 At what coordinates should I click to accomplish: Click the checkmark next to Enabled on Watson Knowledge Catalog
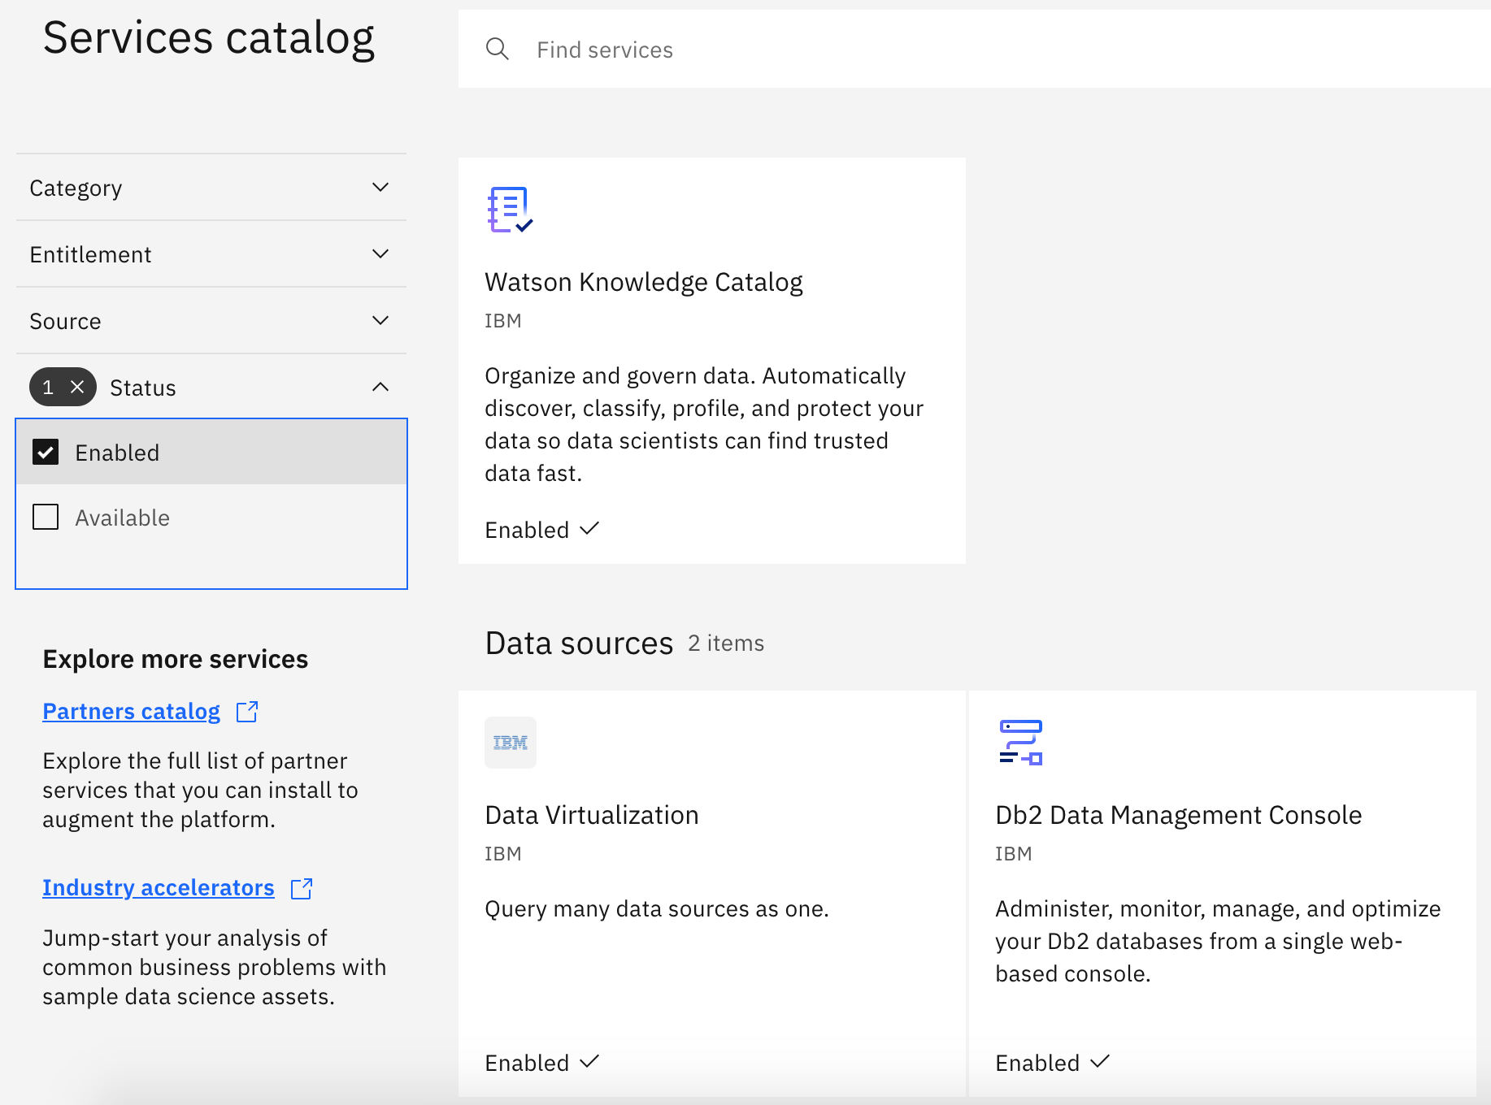click(589, 529)
